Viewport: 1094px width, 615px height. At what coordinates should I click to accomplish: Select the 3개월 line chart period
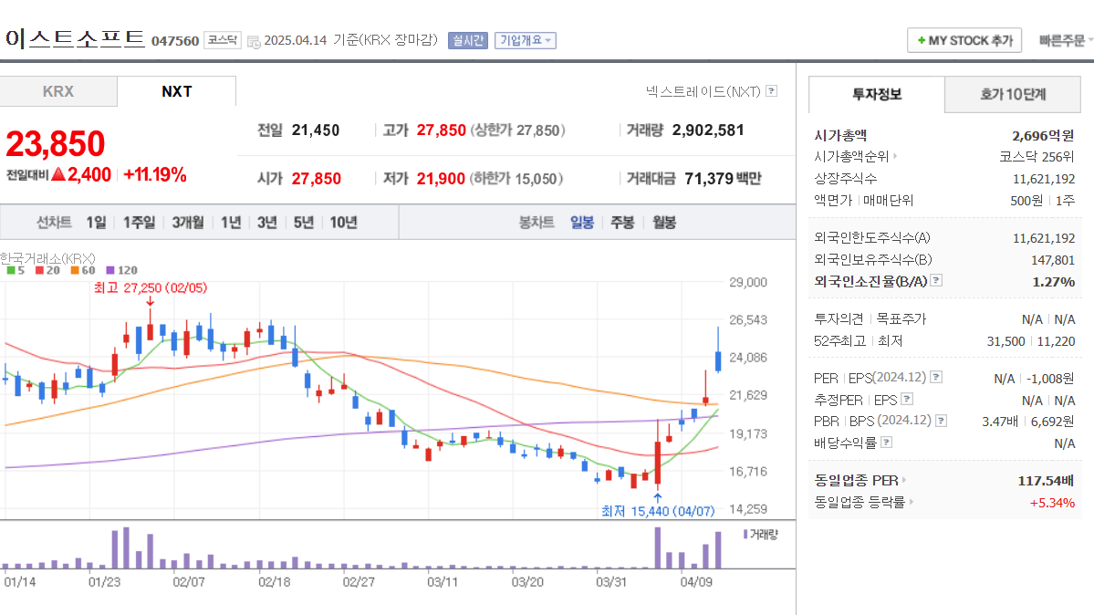click(x=188, y=223)
